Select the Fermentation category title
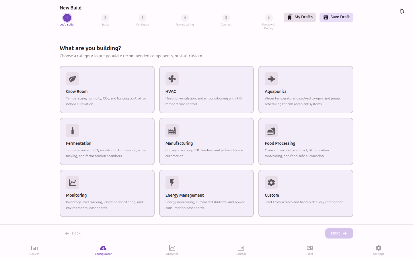This screenshot has width=413, height=258. pyautogui.click(x=79, y=143)
